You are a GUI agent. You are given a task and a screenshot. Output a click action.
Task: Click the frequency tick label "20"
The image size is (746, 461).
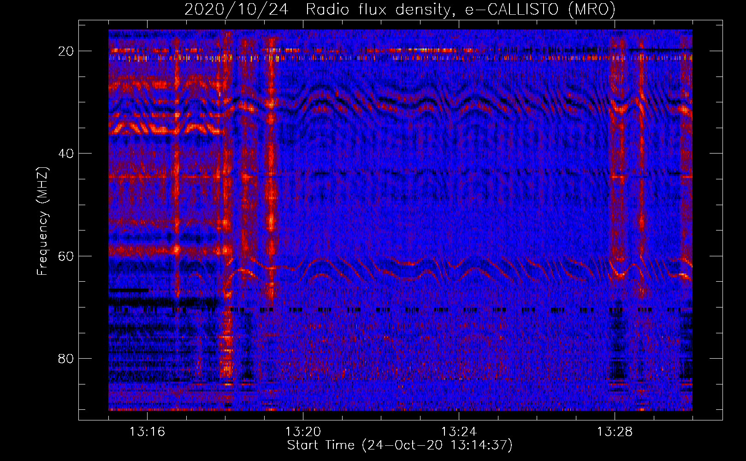click(66, 51)
